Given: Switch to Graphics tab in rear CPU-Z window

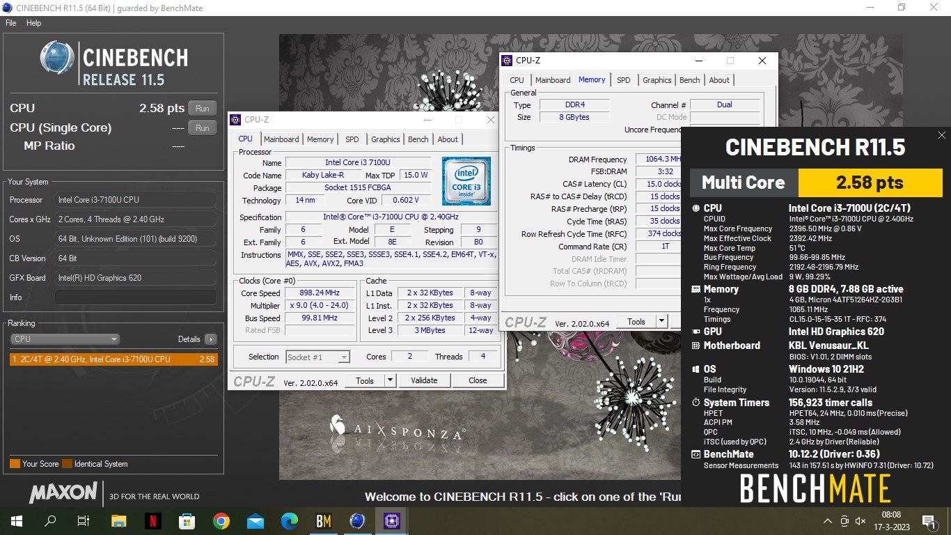Looking at the screenshot, I should coord(657,80).
